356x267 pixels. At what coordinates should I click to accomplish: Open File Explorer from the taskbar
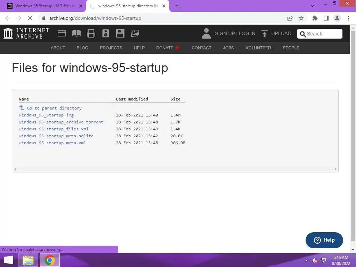tap(28, 260)
